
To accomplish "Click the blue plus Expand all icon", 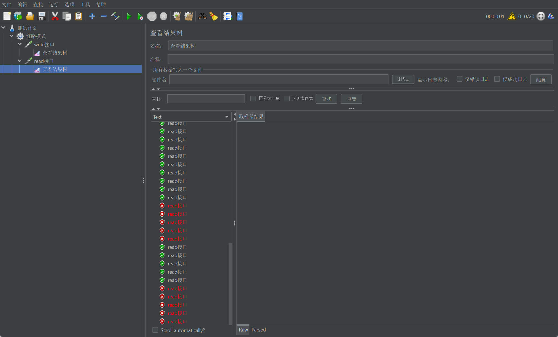I will pos(92,17).
